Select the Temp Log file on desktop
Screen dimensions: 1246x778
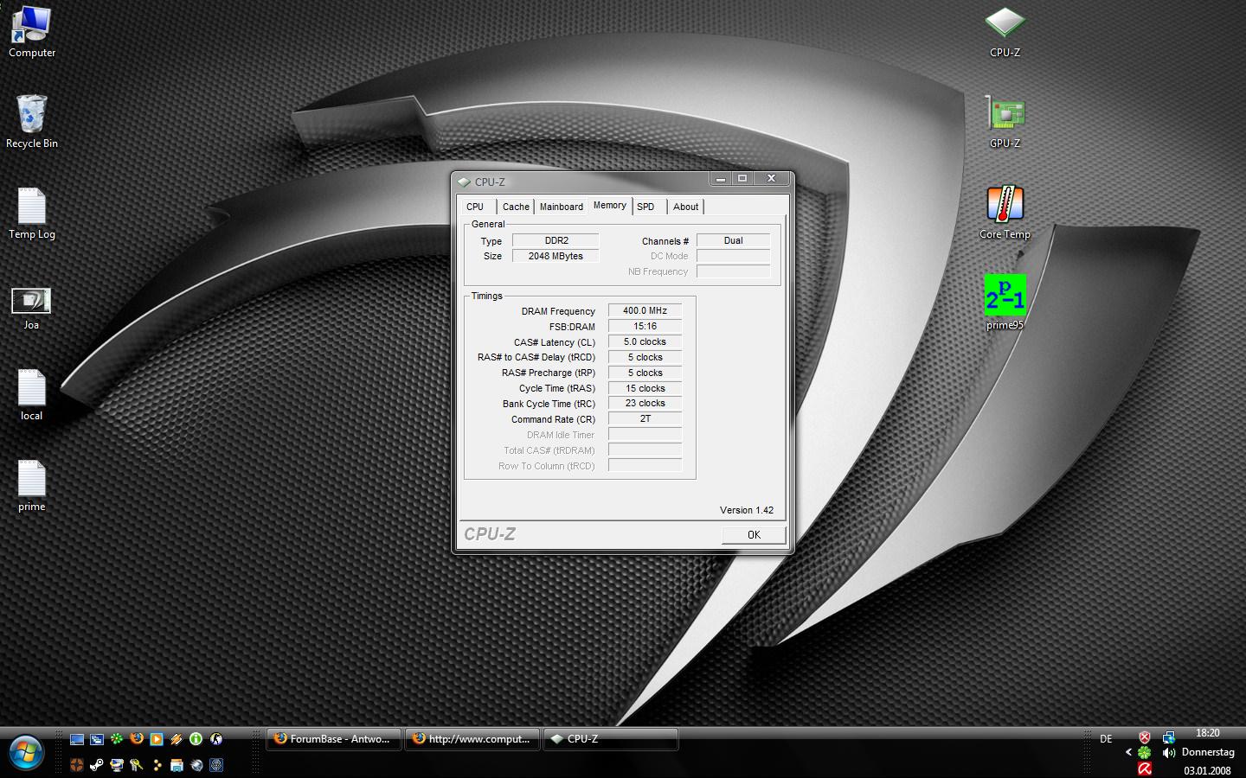point(31,214)
